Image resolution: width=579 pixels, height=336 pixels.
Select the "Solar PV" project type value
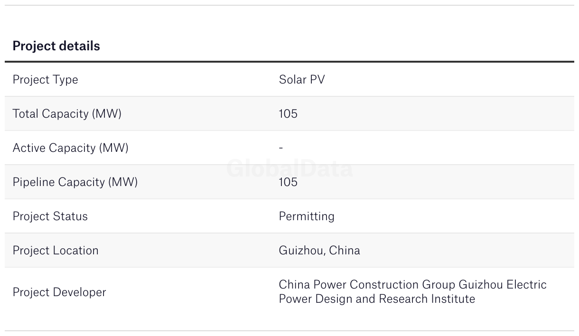[x=301, y=80]
